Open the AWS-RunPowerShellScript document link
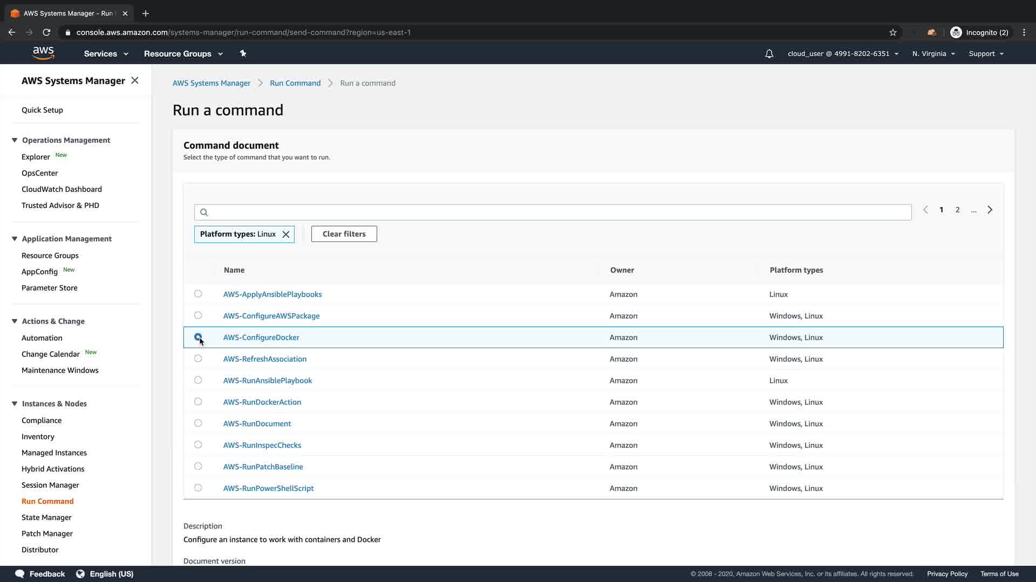The height and width of the screenshot is (582, 1036). pos(268,488)
